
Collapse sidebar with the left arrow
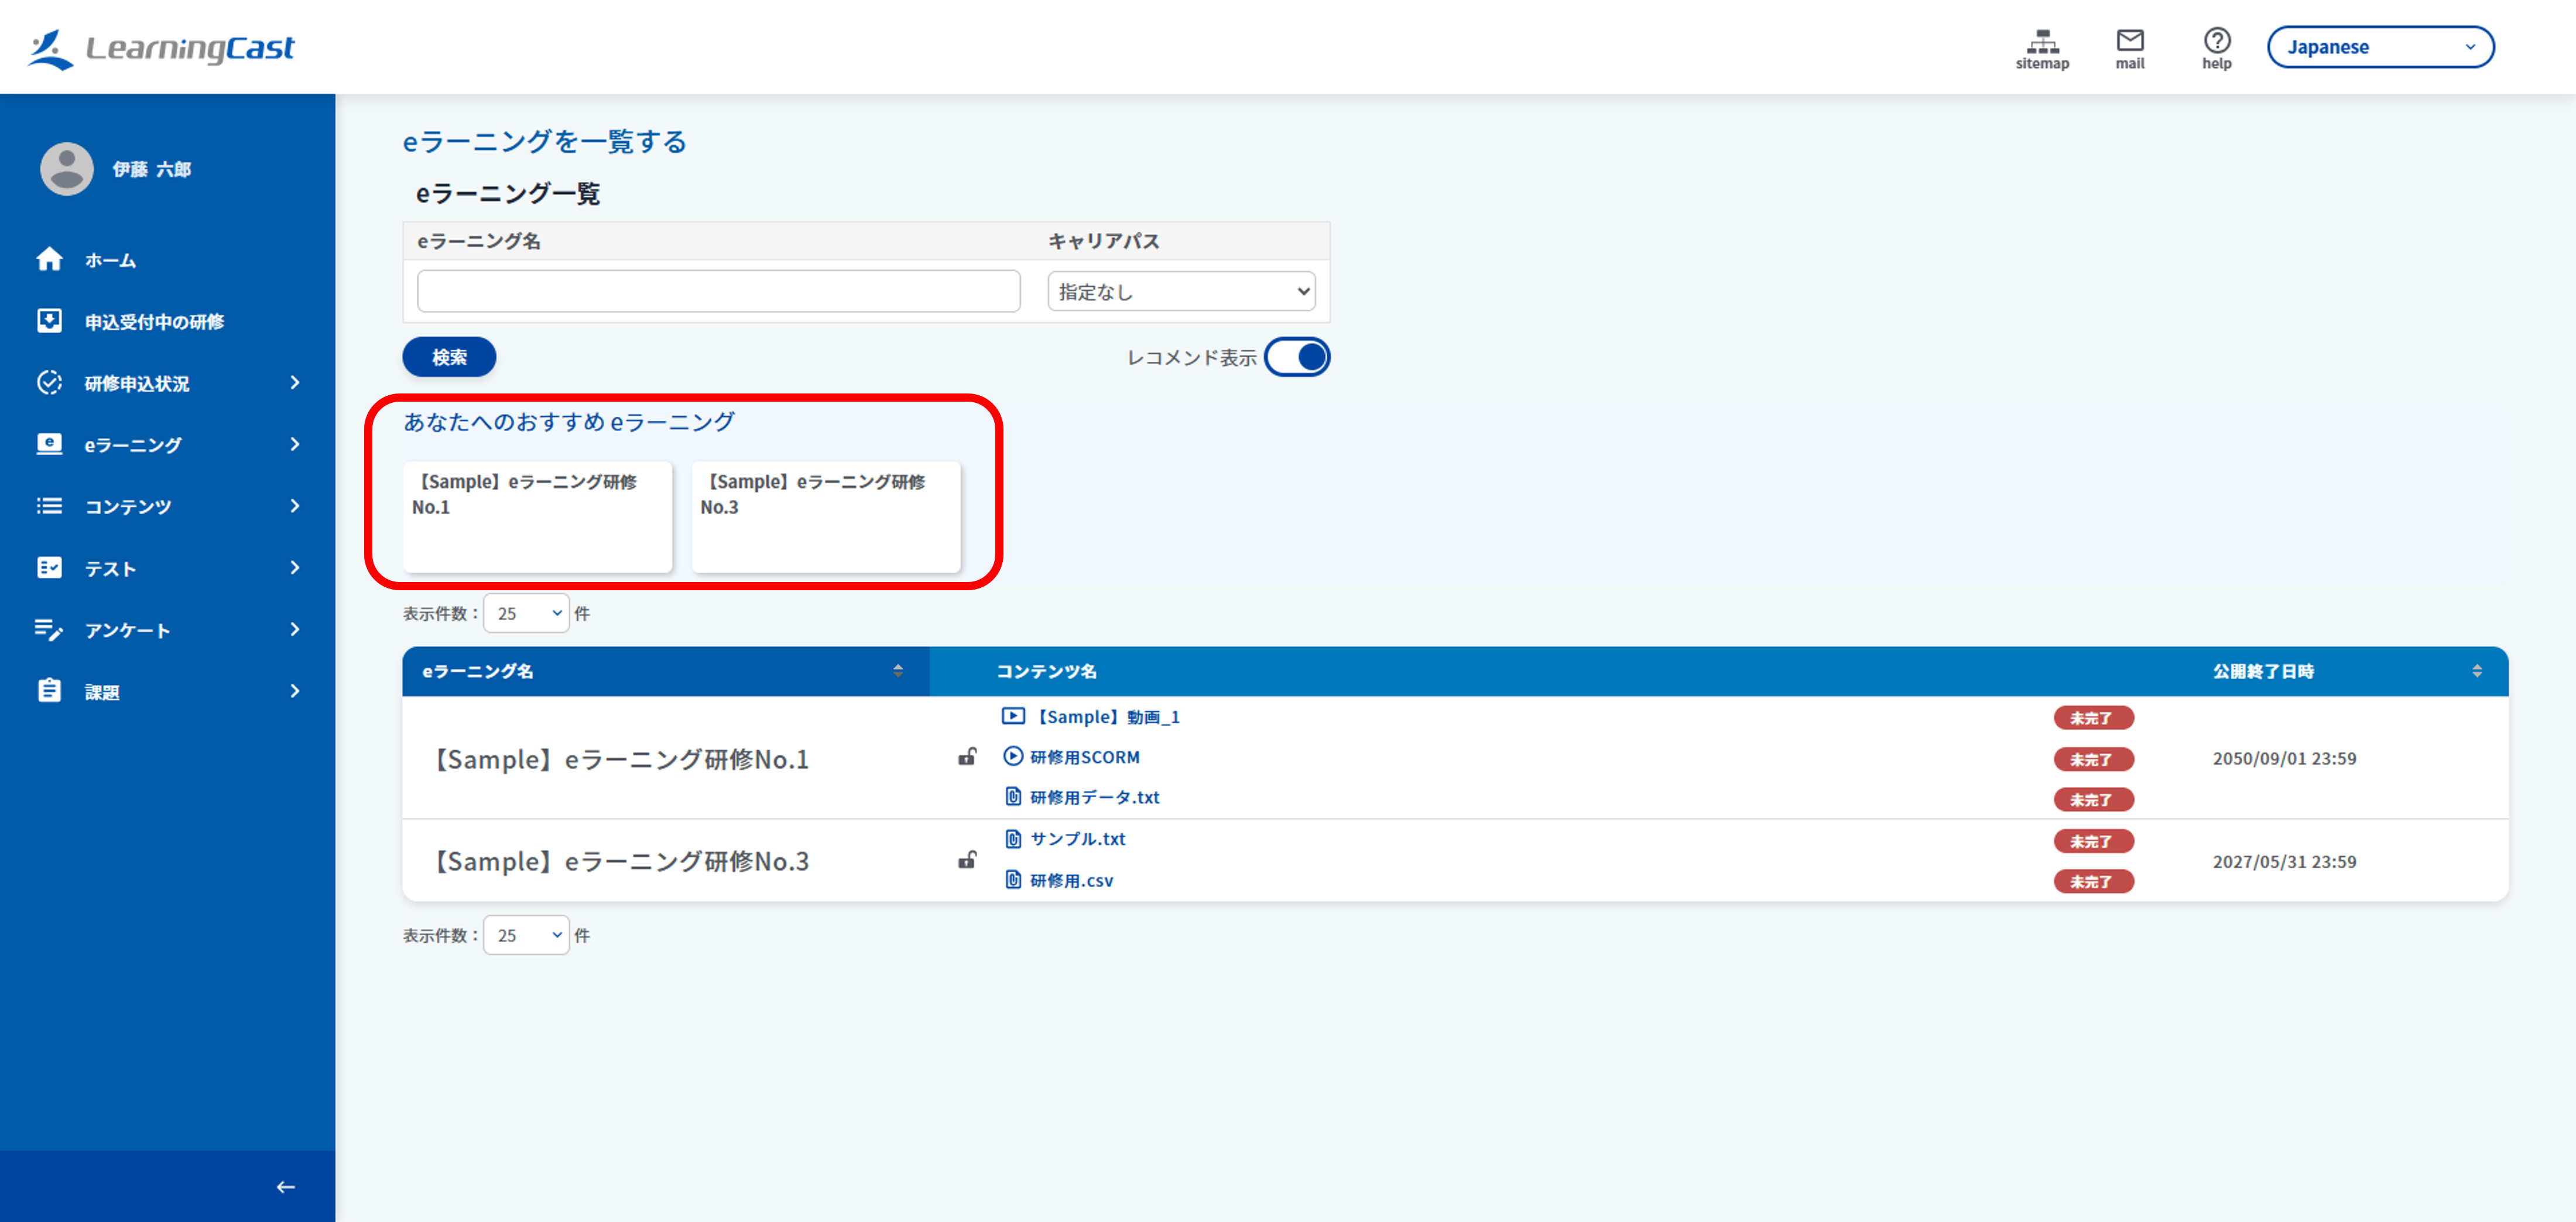[286, 1187]
